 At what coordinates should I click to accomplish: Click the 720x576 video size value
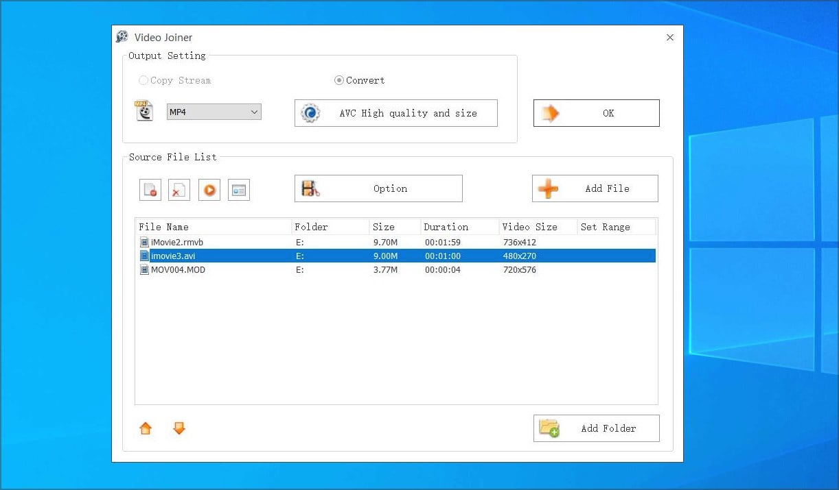(x=520, y=269)
